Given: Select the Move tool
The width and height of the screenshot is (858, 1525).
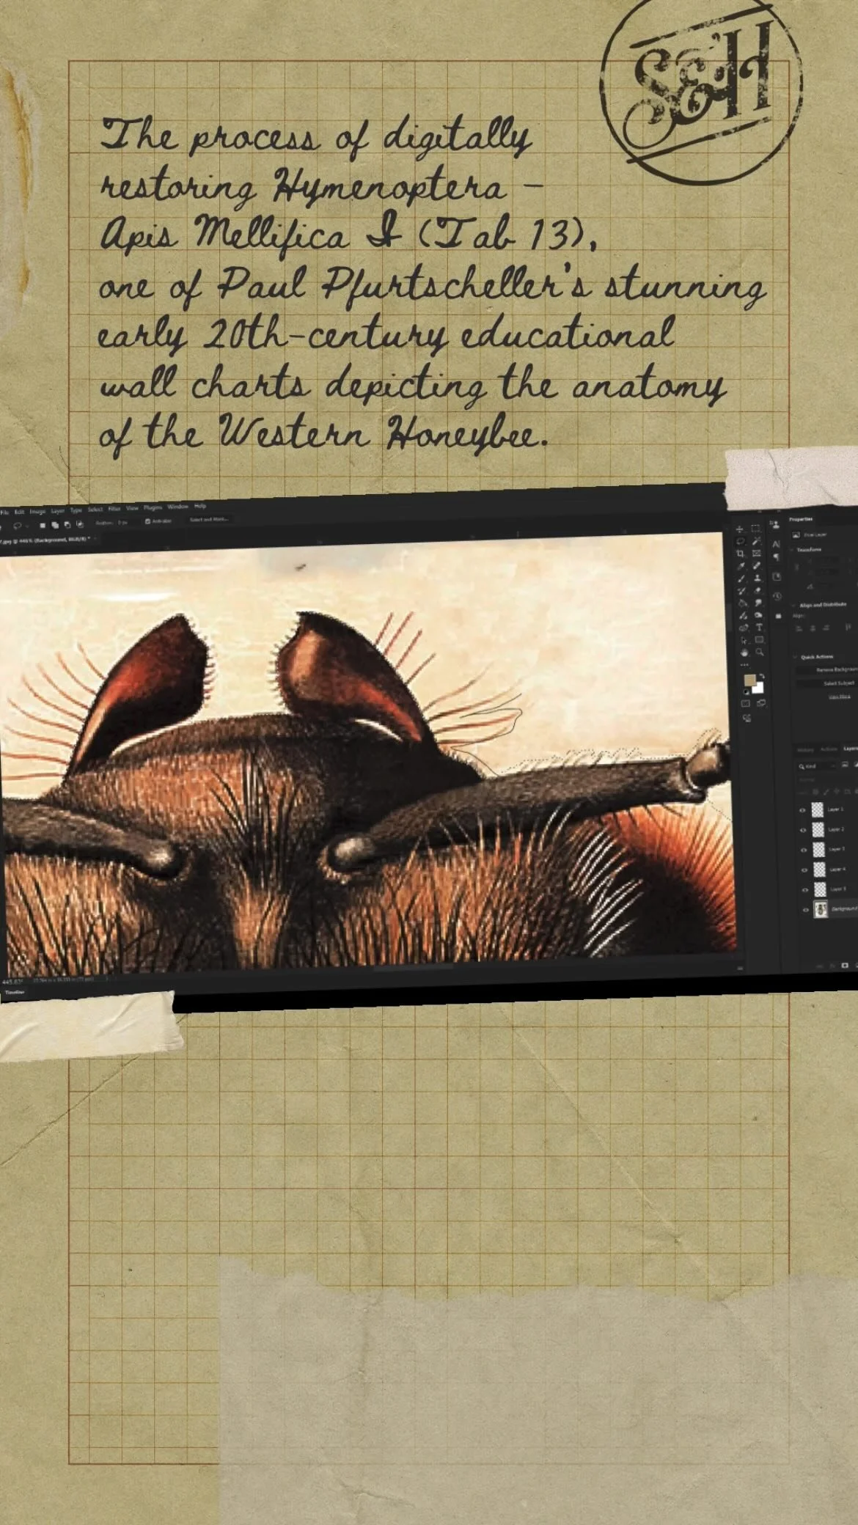Looking at the screenshot, I should (739, 529).
